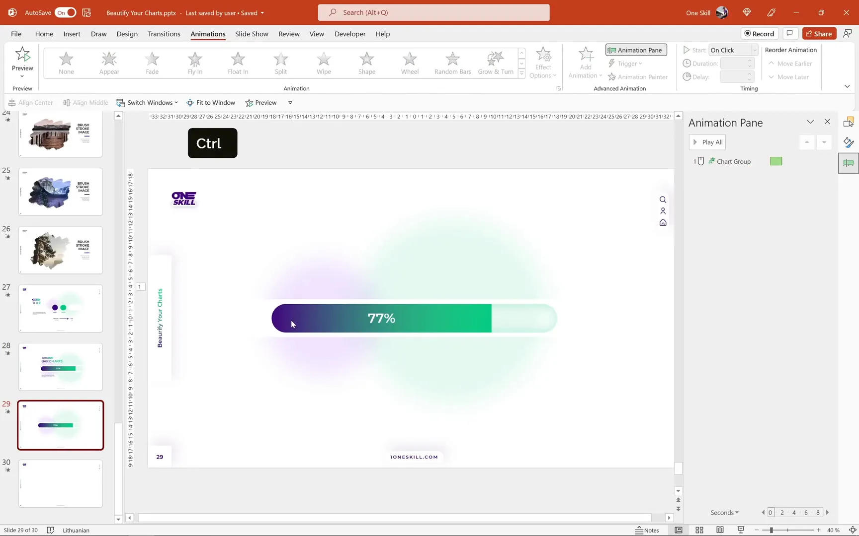Click Move Earlier reorder button

coord(790,64)
